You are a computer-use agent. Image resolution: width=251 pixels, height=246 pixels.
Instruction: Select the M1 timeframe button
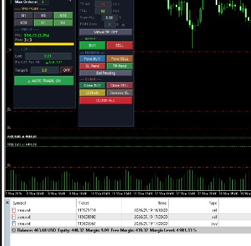pos(24,16)
